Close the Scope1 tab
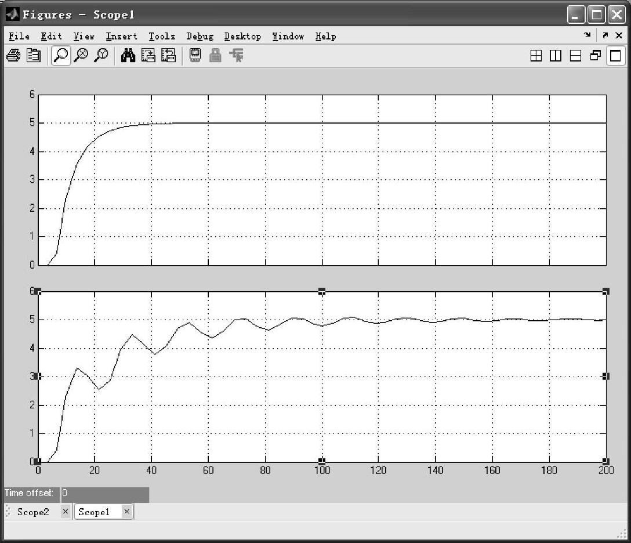631x543 pixels. (126, 511)
